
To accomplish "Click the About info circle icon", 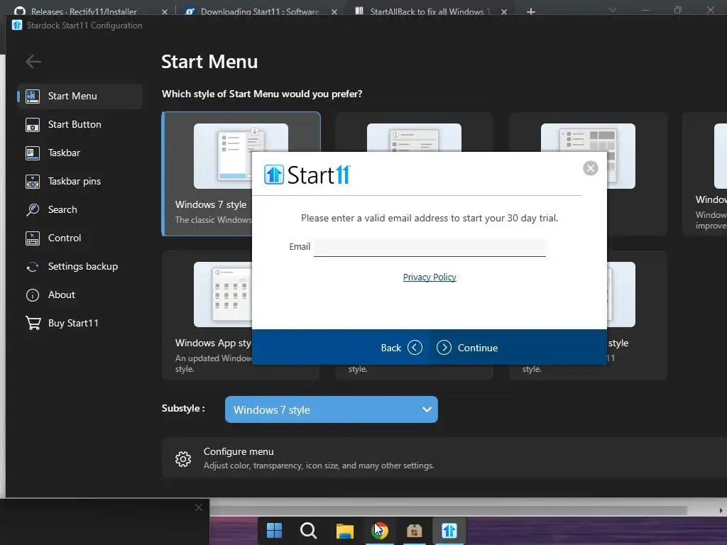I will click(33, 295).
